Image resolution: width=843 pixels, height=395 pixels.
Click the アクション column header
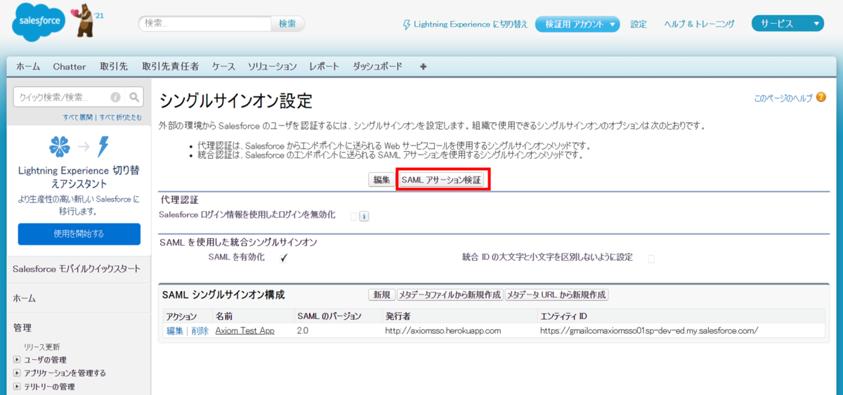[181, 316]
